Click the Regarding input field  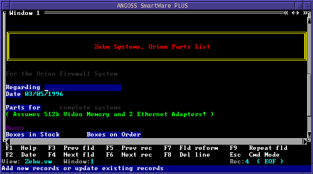click(x=83, y=88)
